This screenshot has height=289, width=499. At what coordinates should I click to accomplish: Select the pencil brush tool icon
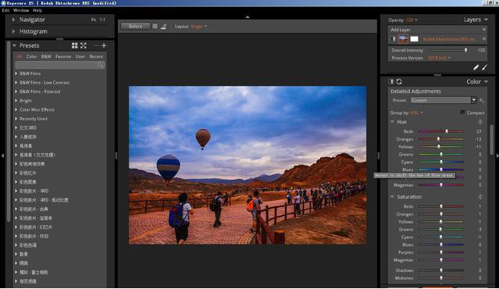coord(476,67)
